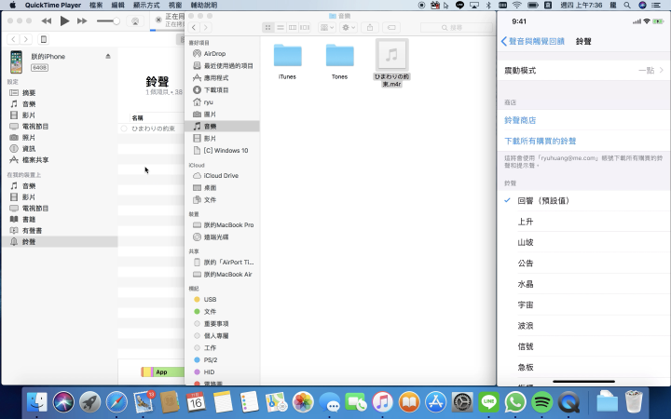This screenshot has width=671, height=419.
Task: Switch Finder to gallery view
Action: [x=305, y=27]
